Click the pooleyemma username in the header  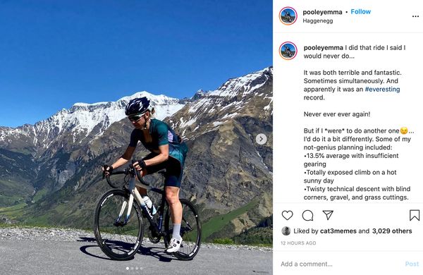click(x=322, y=12)
